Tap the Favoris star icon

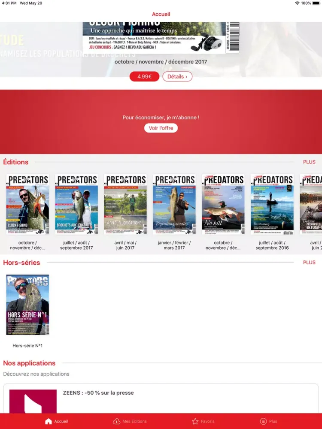[x=195, y=421]
